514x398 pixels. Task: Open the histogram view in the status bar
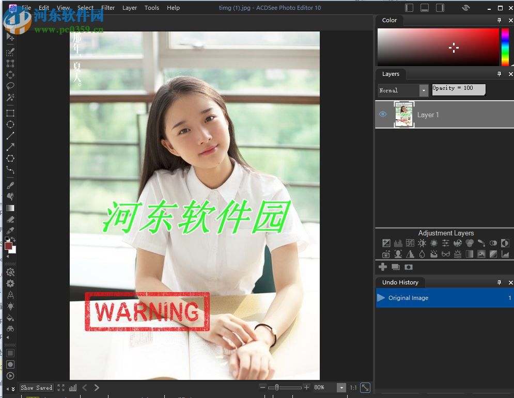[x=73, y=388]
